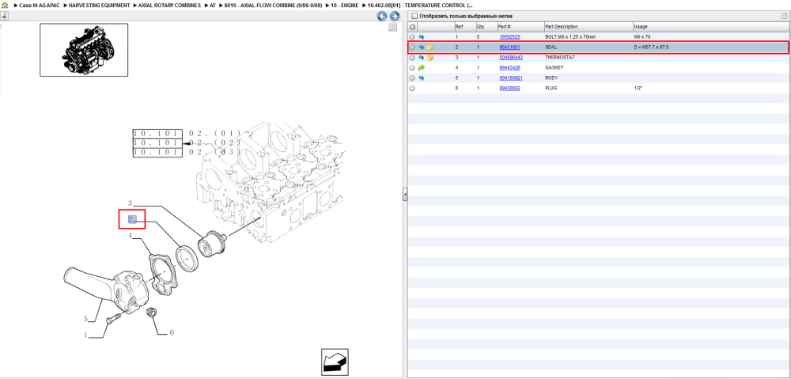This screenshot has width=791, height=379.
Task: Sort by Part Description column header
Action: pos(589,27)
